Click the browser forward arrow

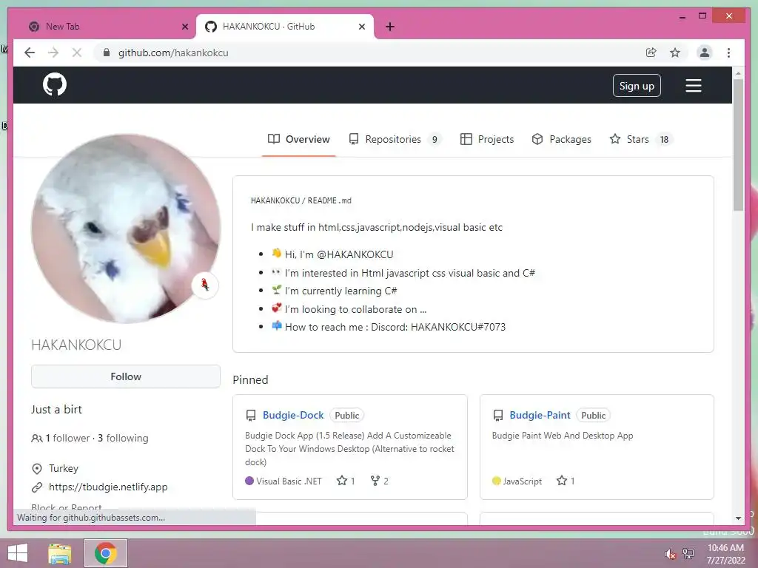coord(53,53)
